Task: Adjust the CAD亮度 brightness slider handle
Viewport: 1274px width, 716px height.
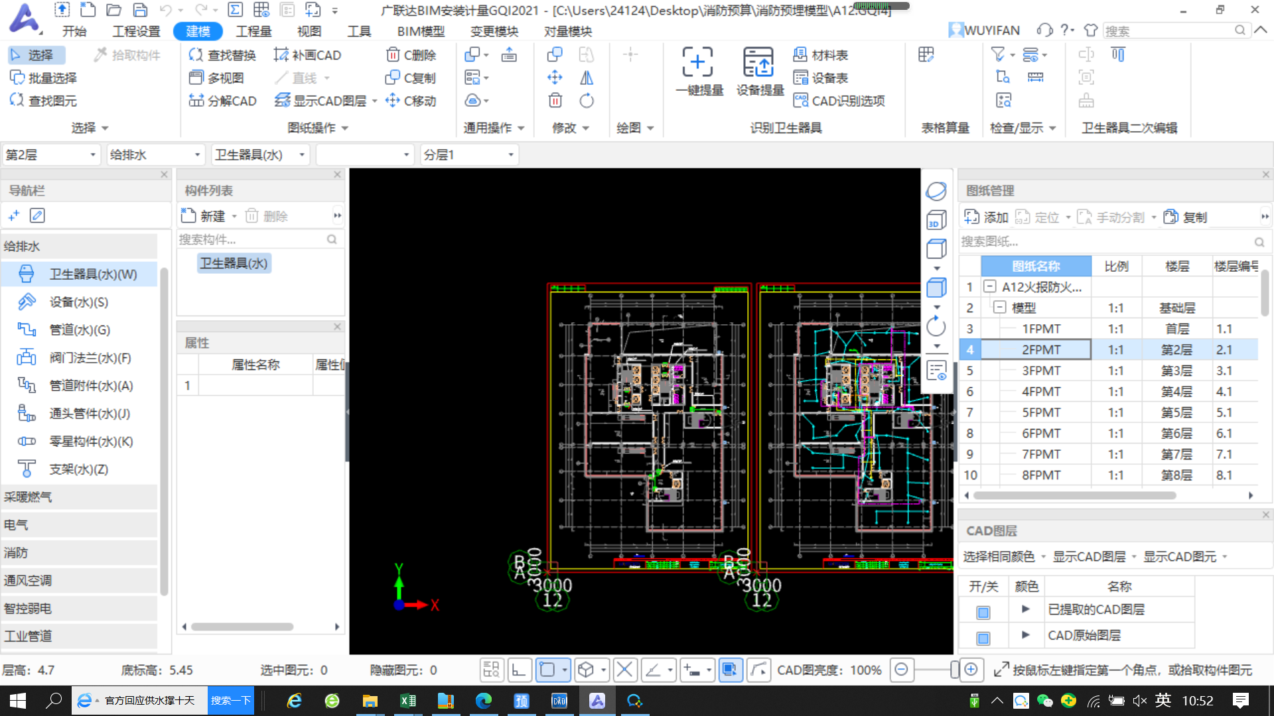Action: pyautogui.click(x=954, y=670)
